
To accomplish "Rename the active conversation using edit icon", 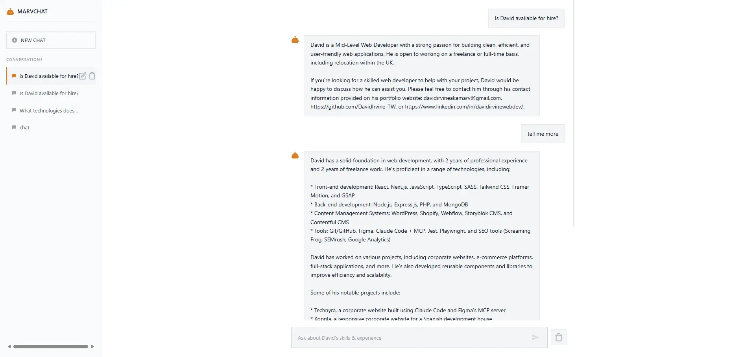I will coord(83,76).
